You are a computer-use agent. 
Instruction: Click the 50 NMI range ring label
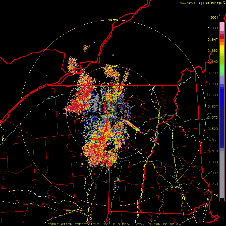pyautogui.click(x=113, y=66)
